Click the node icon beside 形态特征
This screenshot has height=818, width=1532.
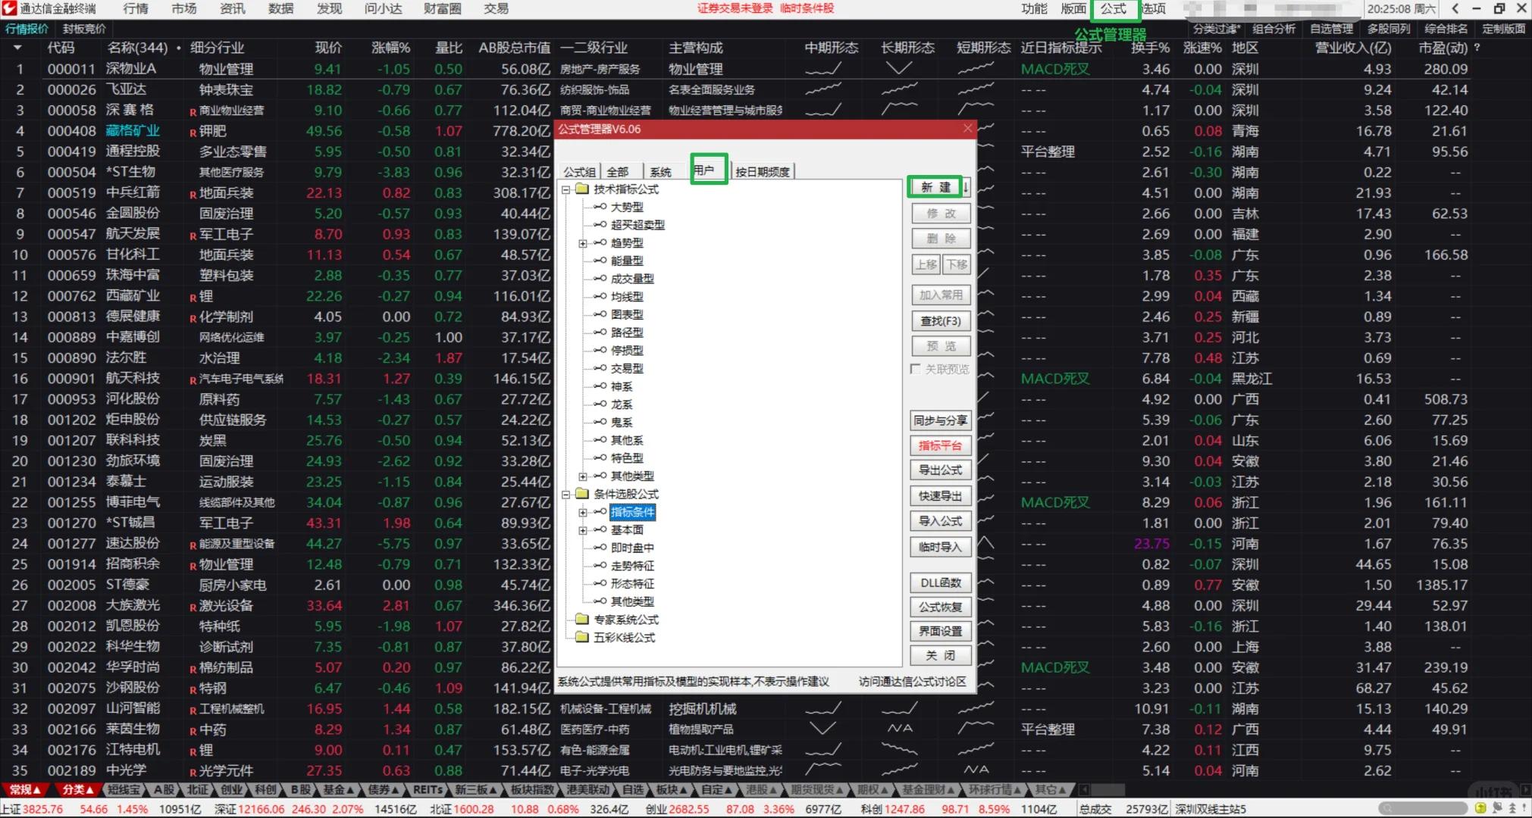point(600,584)
